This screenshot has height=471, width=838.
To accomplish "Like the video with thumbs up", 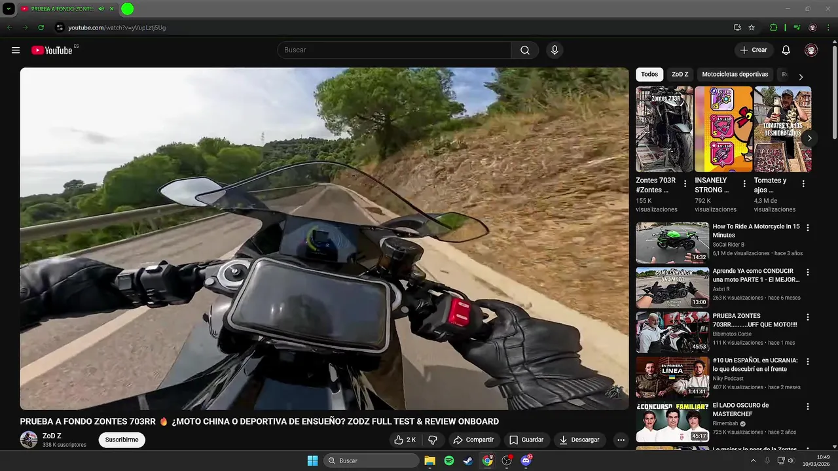I will pos(405,440).
